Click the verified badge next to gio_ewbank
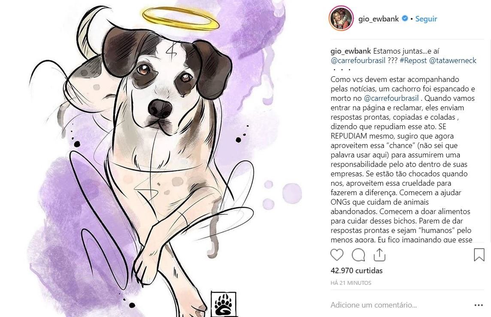Viewport: 491px width, 317px height. tap(405, 18)
